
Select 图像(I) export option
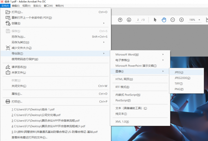(140, 71)
